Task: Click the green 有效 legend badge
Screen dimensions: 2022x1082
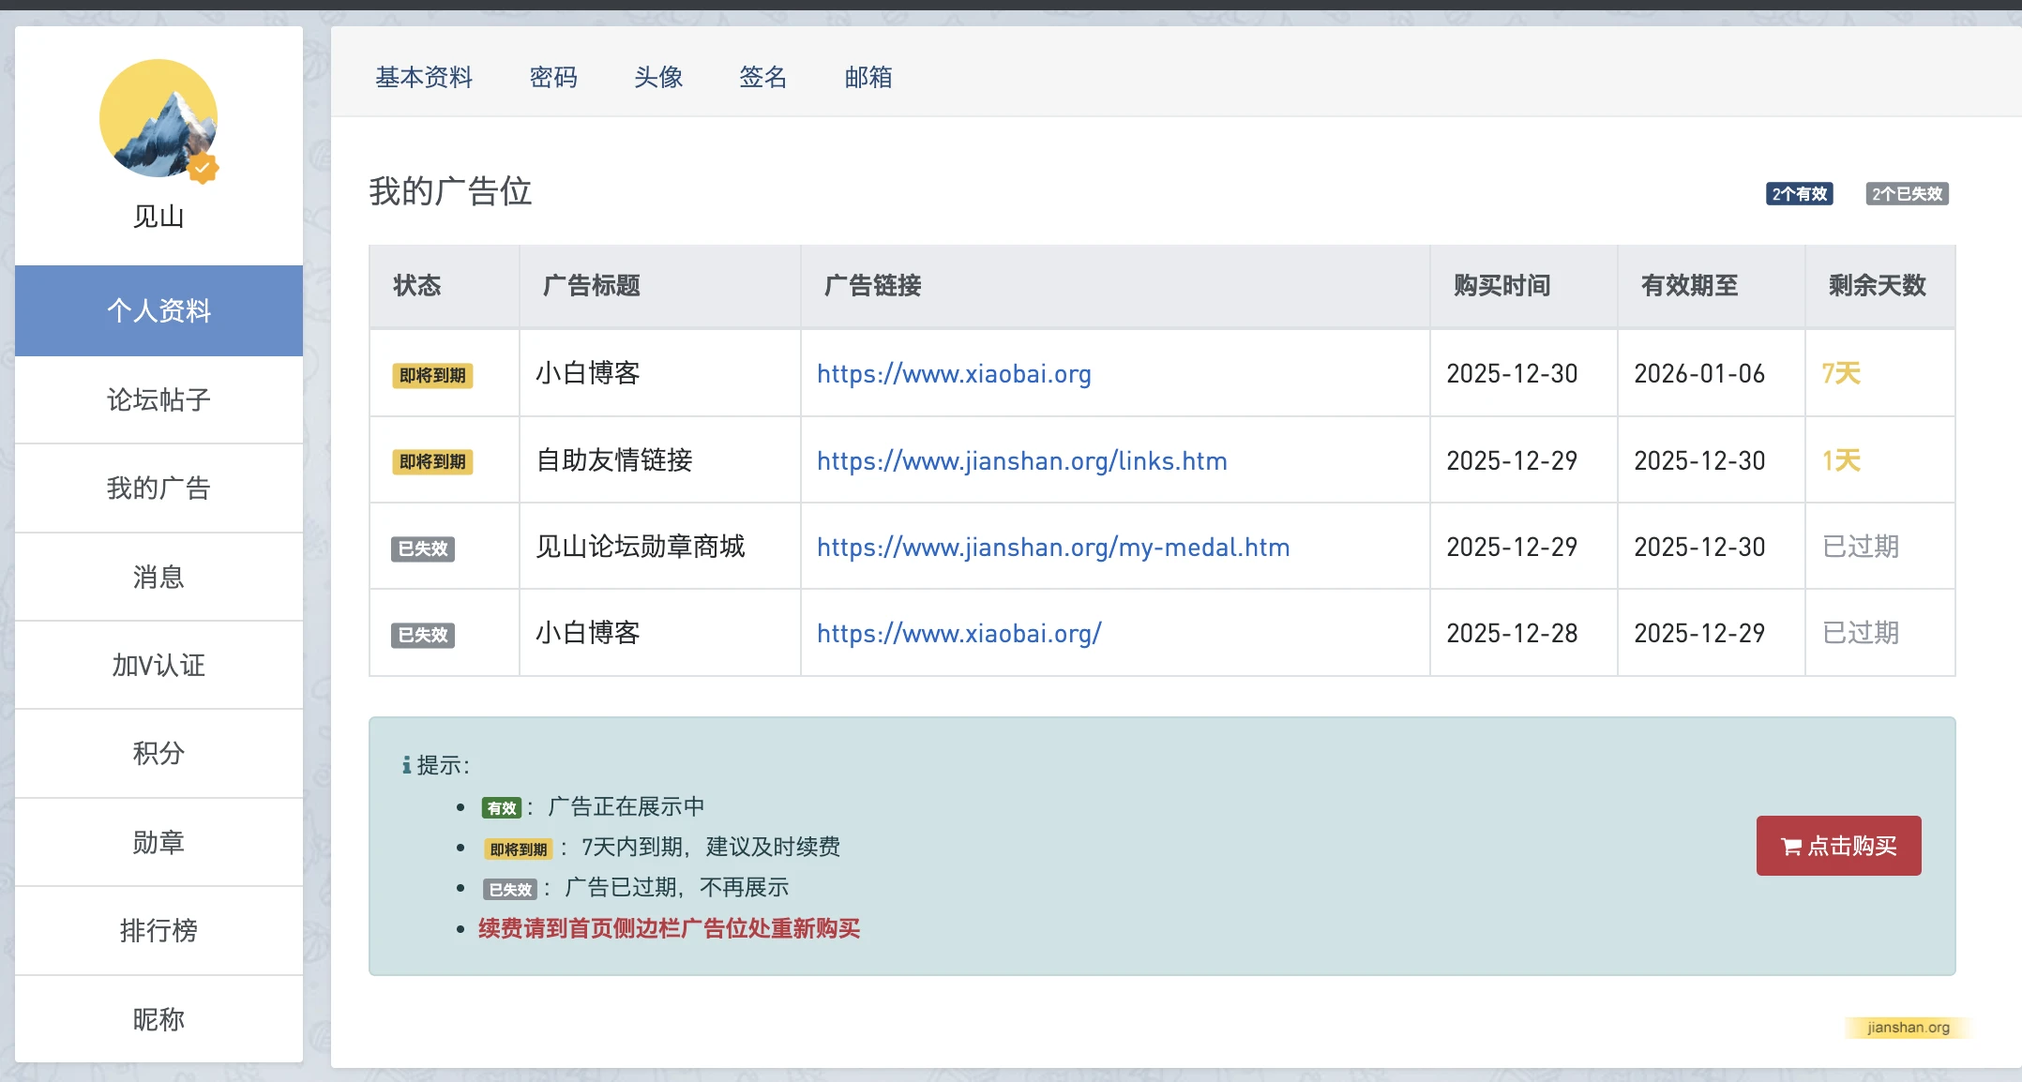Action: [x=501, y=807]
